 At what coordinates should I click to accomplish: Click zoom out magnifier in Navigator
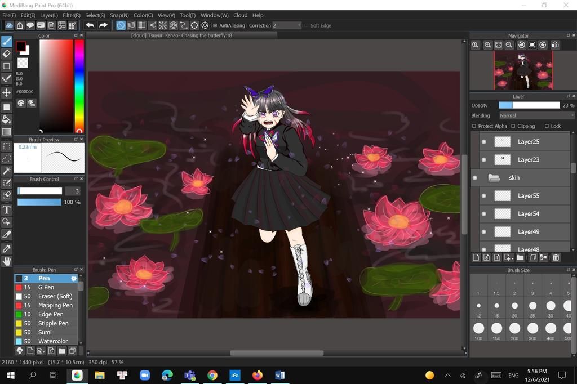pyautogui.click(x=509, y=45)
